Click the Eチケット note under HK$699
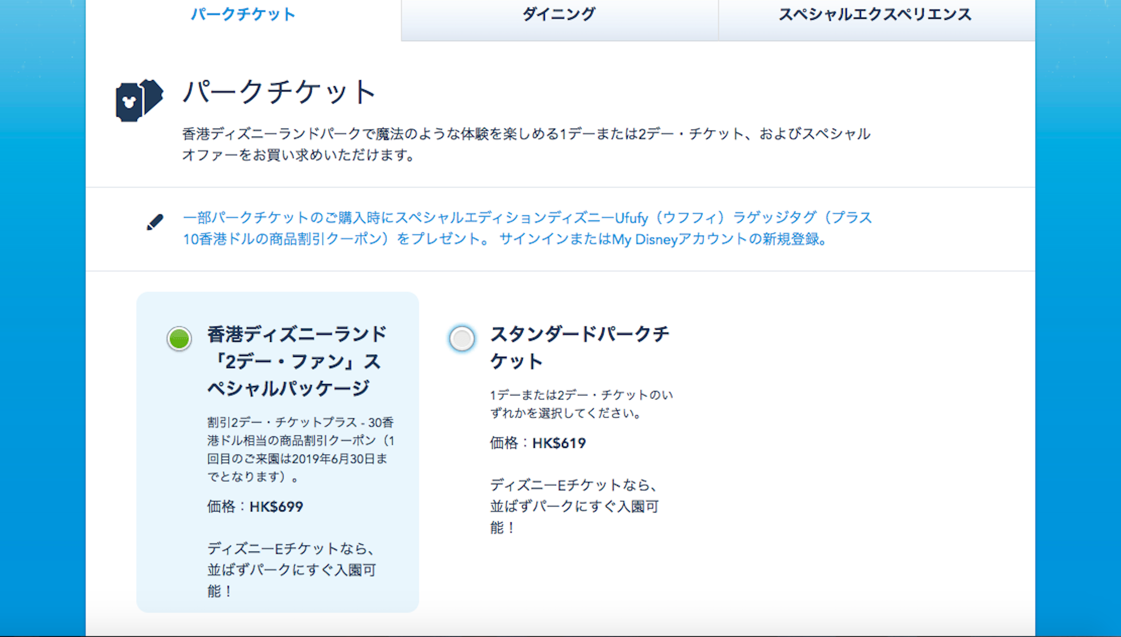This screenshot has height=637, width=1121. tap(291, 570)
